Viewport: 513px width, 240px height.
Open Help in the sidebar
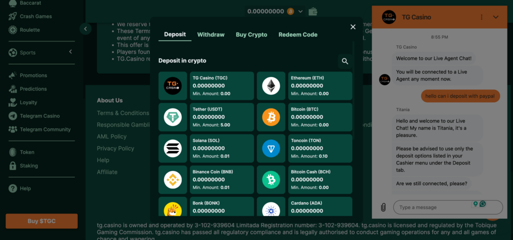[25, 188]
